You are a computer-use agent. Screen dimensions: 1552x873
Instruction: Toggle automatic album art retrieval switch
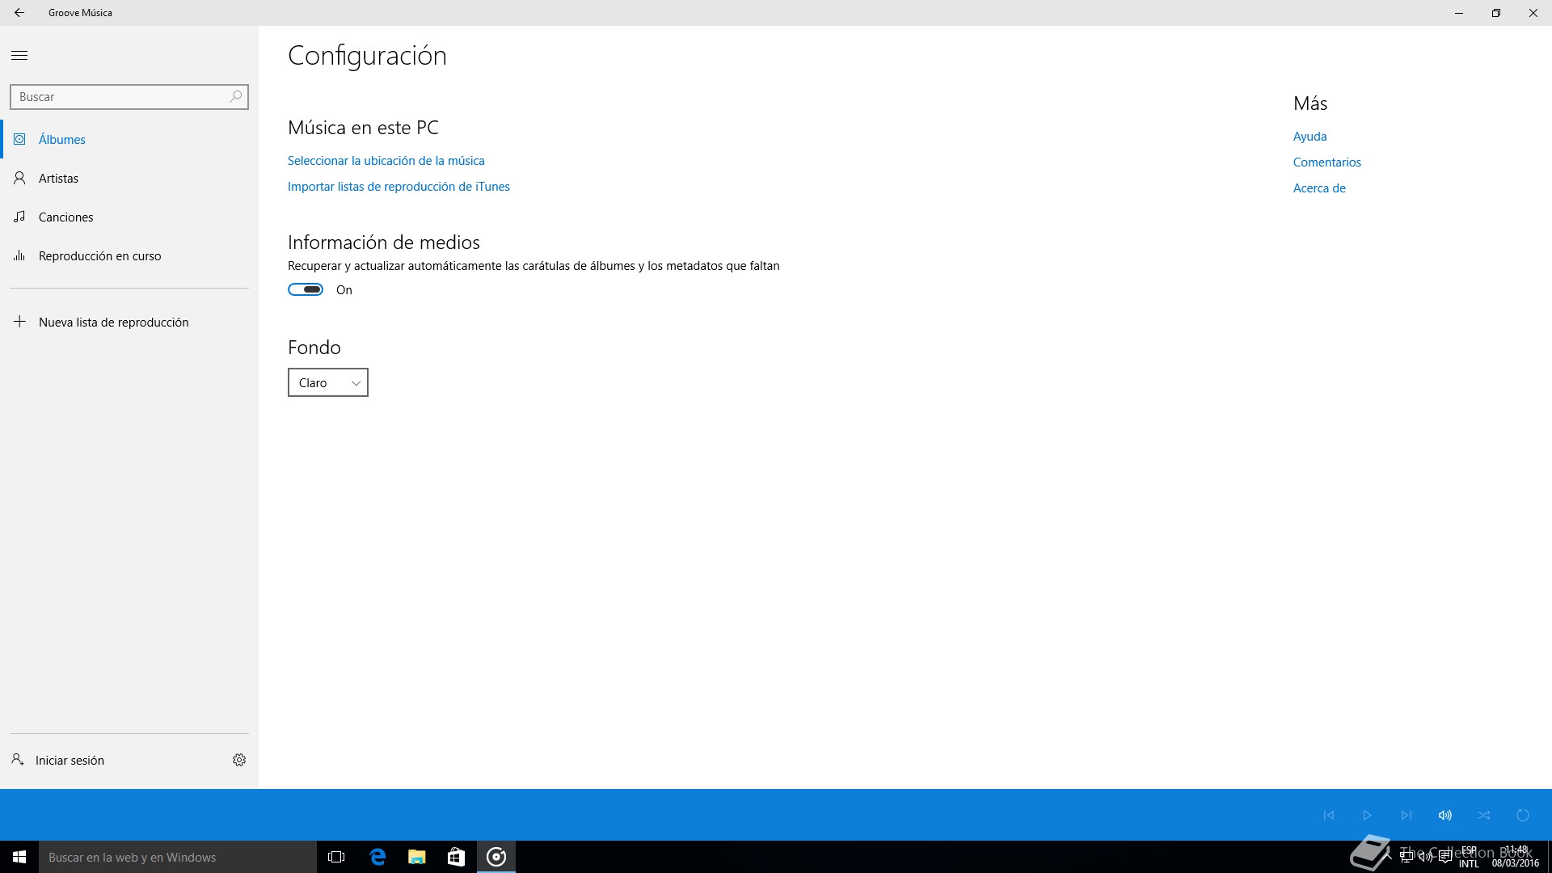[306, 290]
